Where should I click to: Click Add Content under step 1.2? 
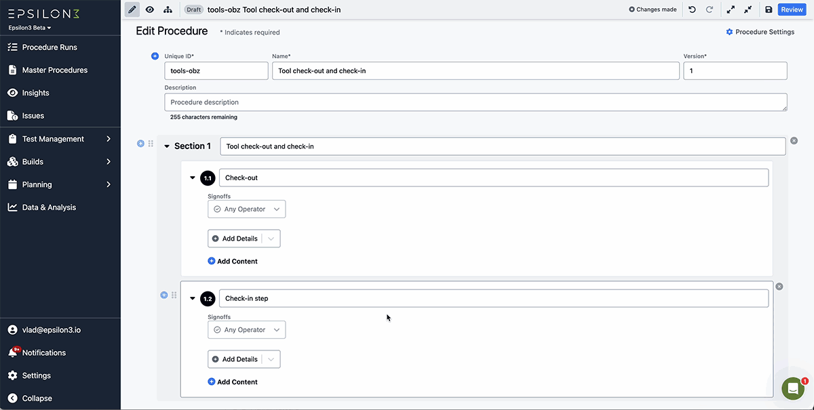click(x=233, y=382)
